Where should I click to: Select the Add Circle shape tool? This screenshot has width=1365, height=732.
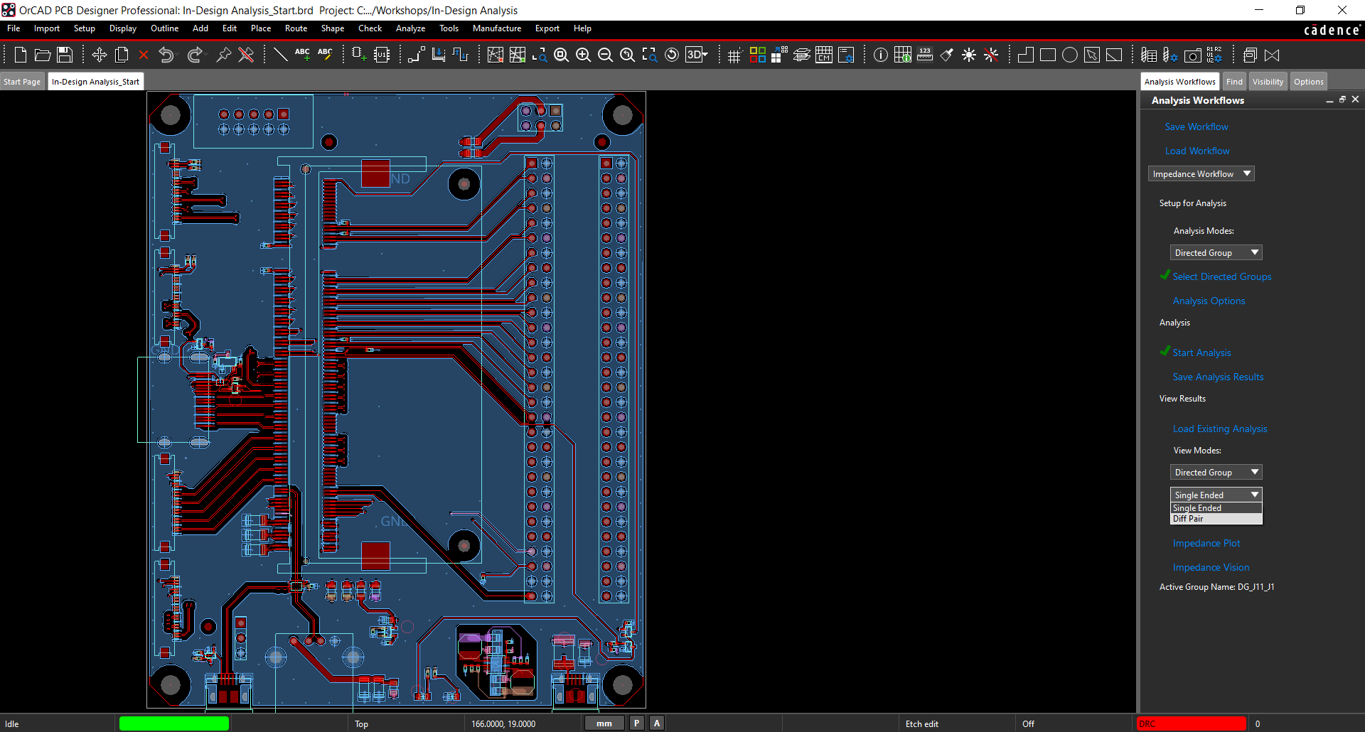pyautogui.click(x=1069, y=55)
